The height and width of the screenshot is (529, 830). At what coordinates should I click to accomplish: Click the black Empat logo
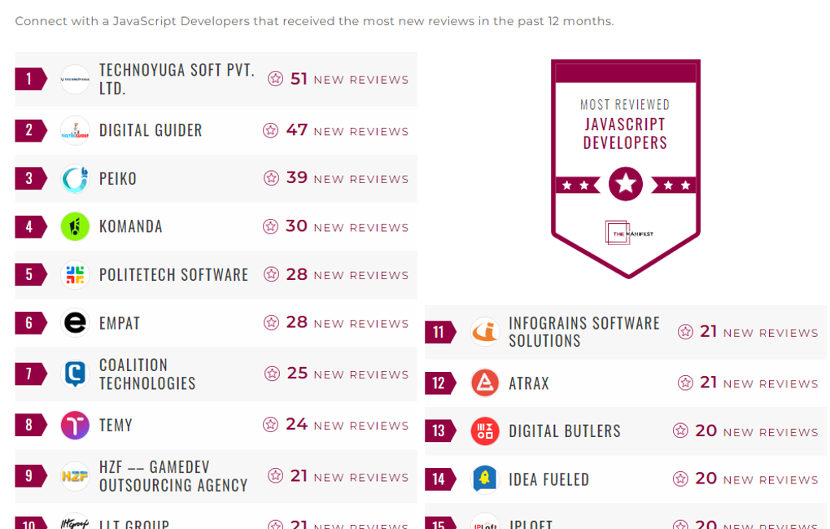tap(75, 323)
